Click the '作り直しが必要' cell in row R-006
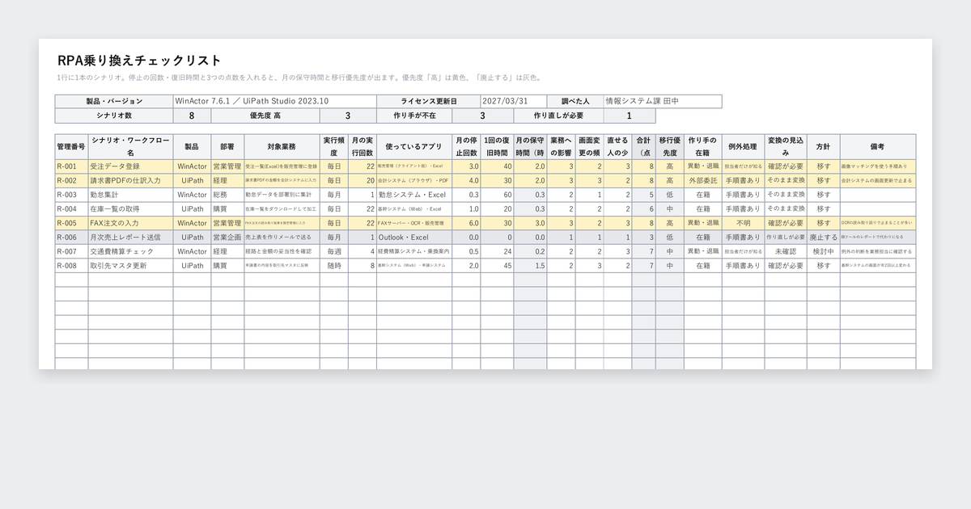 point(786,238)
